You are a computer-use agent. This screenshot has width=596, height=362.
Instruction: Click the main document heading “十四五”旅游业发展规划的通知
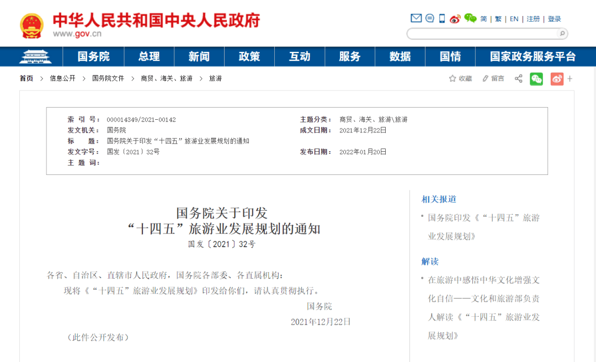point(223,229)
